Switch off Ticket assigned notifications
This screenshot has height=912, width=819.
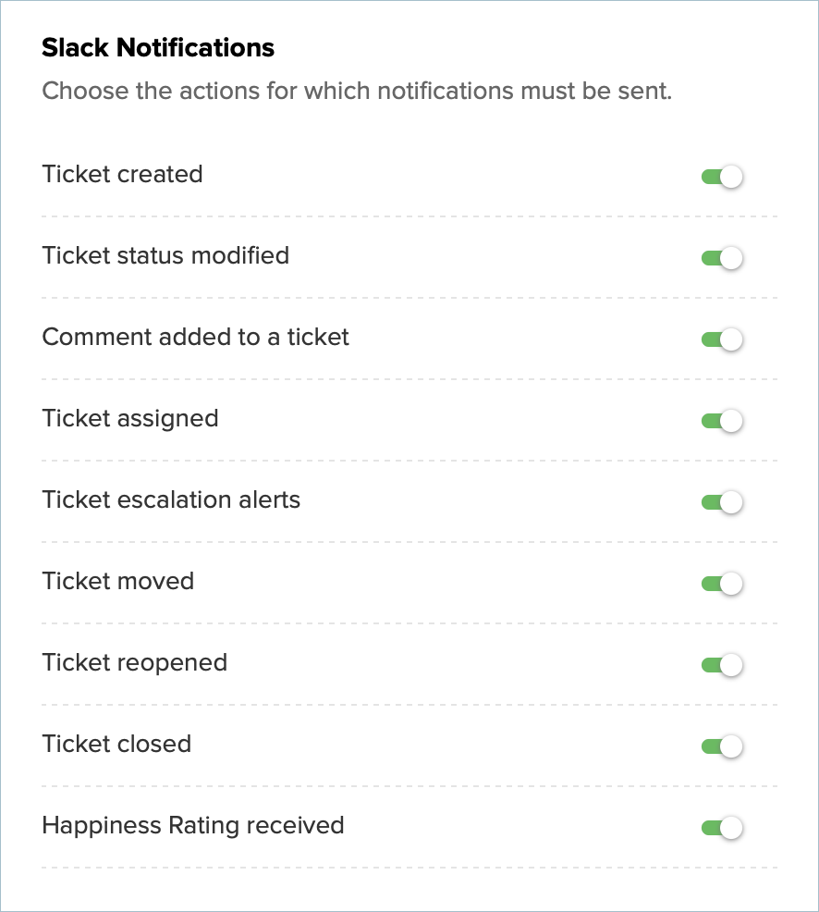(722, 421)
